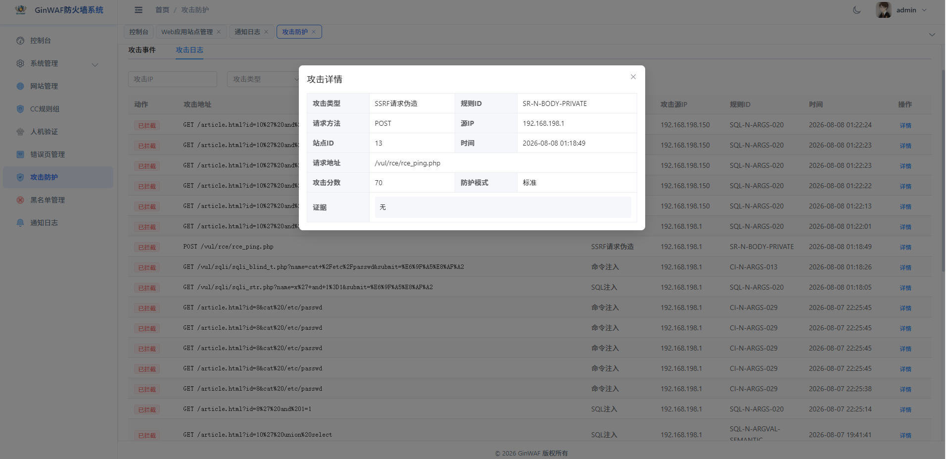Click the admin avatar image
This screenshot has height=459, width=947.
pos(883,10)
